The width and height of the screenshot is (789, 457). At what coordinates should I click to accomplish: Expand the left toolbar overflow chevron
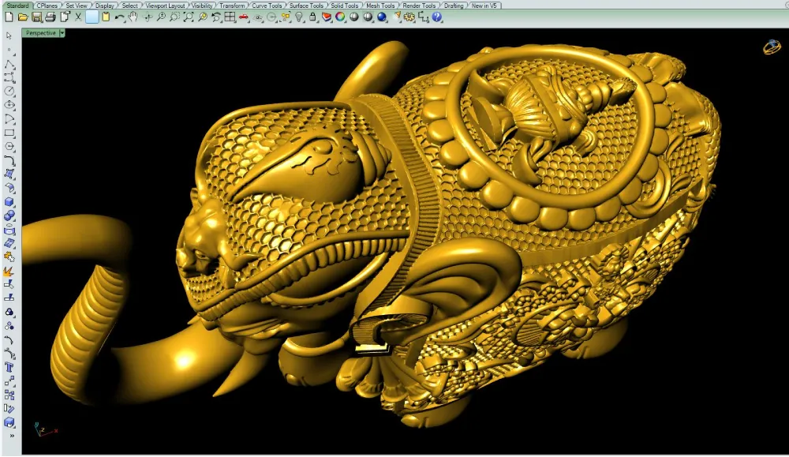(10, 435)
